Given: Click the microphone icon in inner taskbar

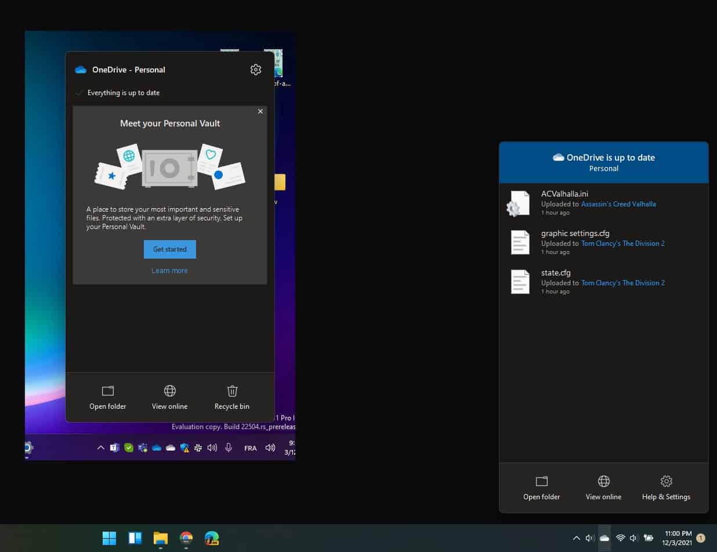Looking at the screenshot, I should tap(229, 448).
